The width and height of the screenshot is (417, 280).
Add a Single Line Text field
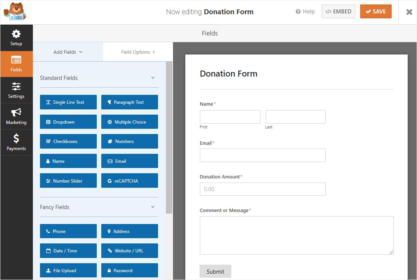tap(68, 102)
